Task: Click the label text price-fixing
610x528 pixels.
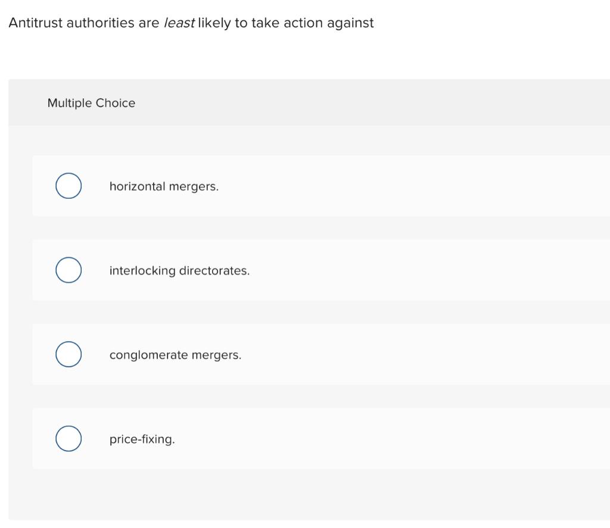Action: [142, 439]
